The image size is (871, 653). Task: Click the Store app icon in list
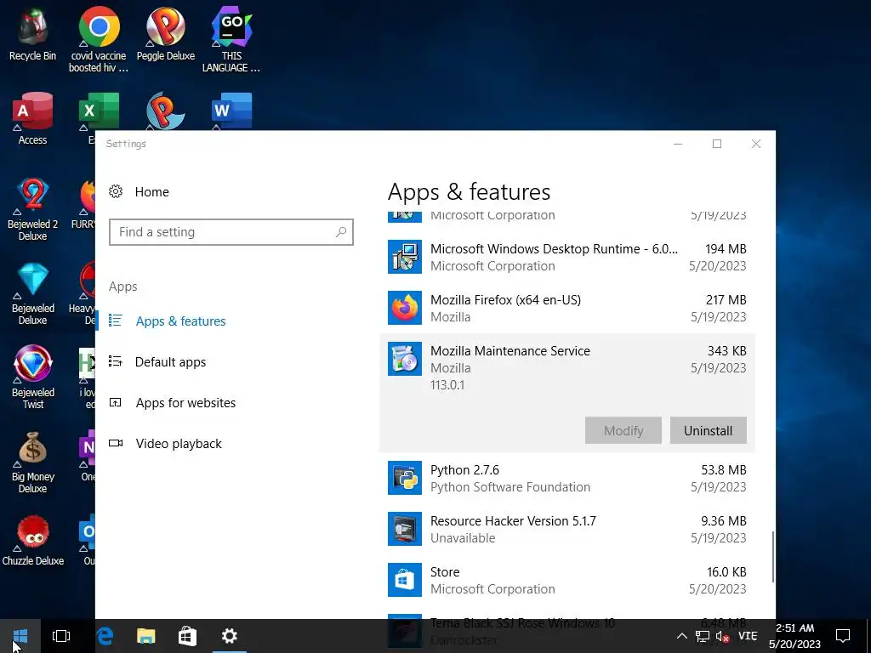tap(404, 580)
